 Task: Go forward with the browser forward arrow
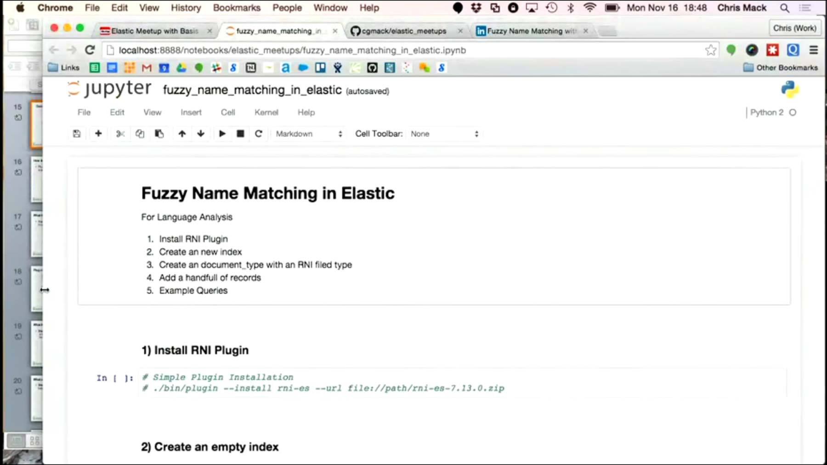pos(71,50)
